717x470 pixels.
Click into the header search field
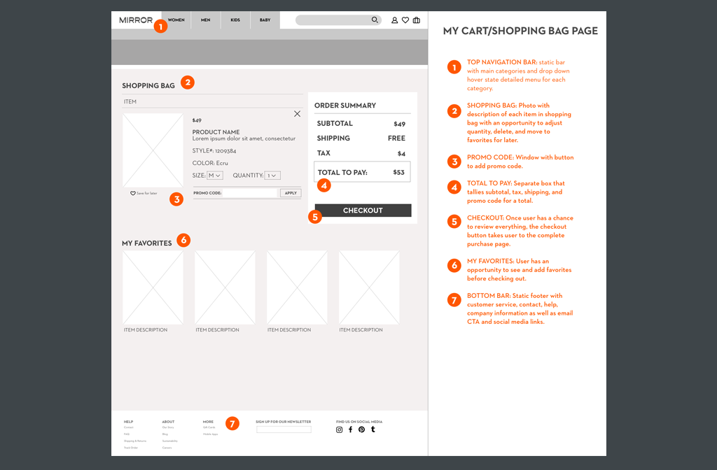click(x=338, y=20)
